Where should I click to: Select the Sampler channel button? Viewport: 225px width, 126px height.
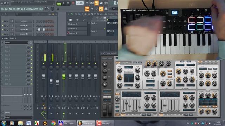point(24,21)
